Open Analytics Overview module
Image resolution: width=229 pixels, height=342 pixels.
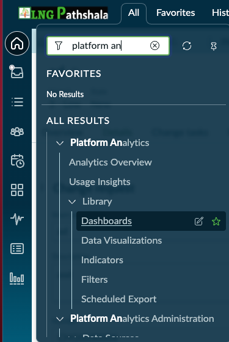tap(111, 162)
